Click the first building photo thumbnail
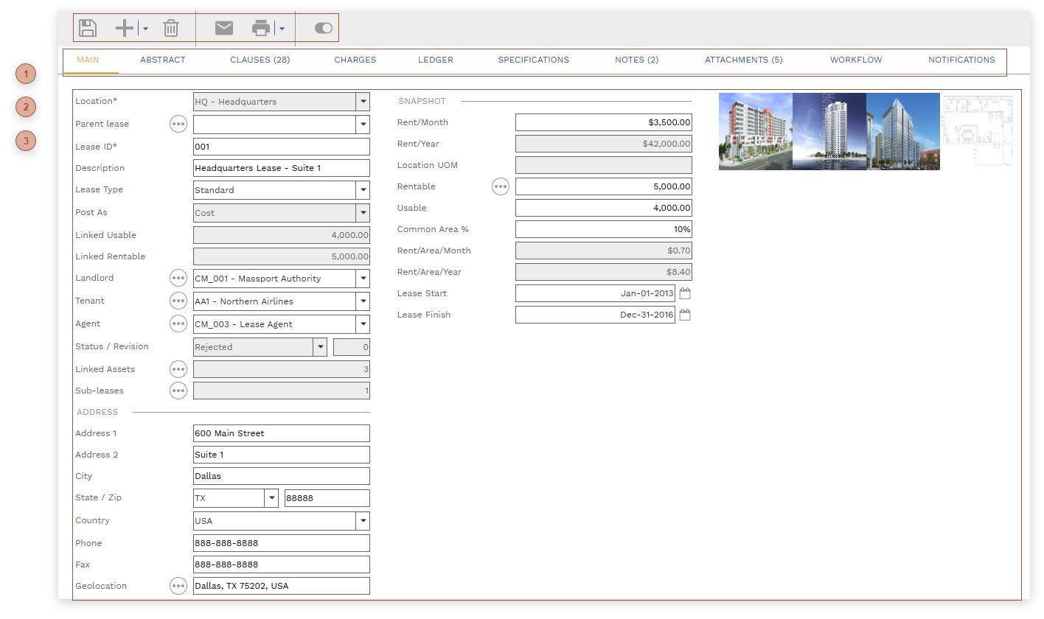Viewport: 1044px width, 619px height. pos(755,131)
